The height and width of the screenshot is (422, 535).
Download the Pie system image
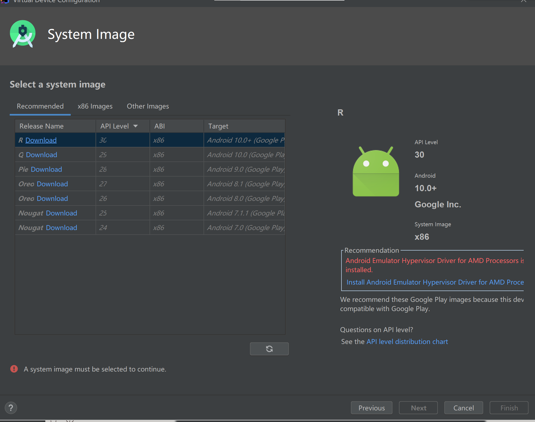click(46, 169)
